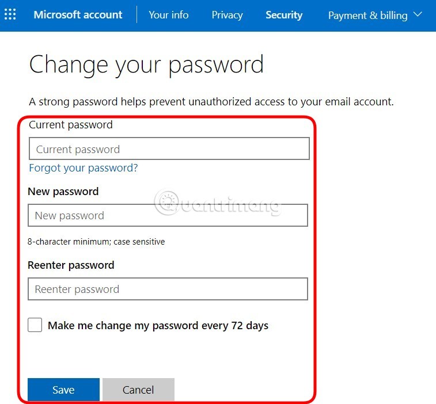
Task: Click the '8-character minimum' hint text
Action: tap(96, 242)
